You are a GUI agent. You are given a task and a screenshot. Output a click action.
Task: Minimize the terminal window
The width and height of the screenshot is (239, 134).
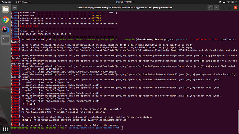tap(224, 8)
